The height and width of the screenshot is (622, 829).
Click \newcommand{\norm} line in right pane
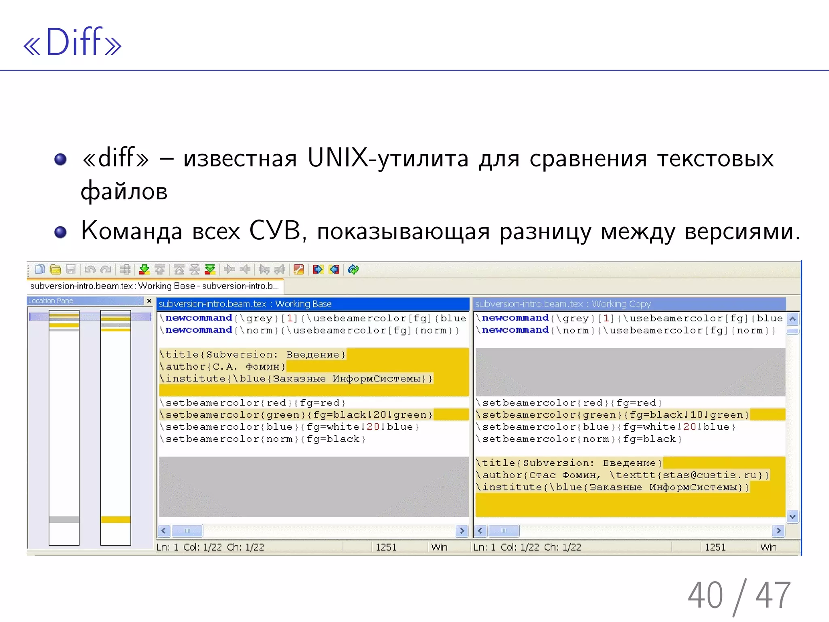coord(626,330)
